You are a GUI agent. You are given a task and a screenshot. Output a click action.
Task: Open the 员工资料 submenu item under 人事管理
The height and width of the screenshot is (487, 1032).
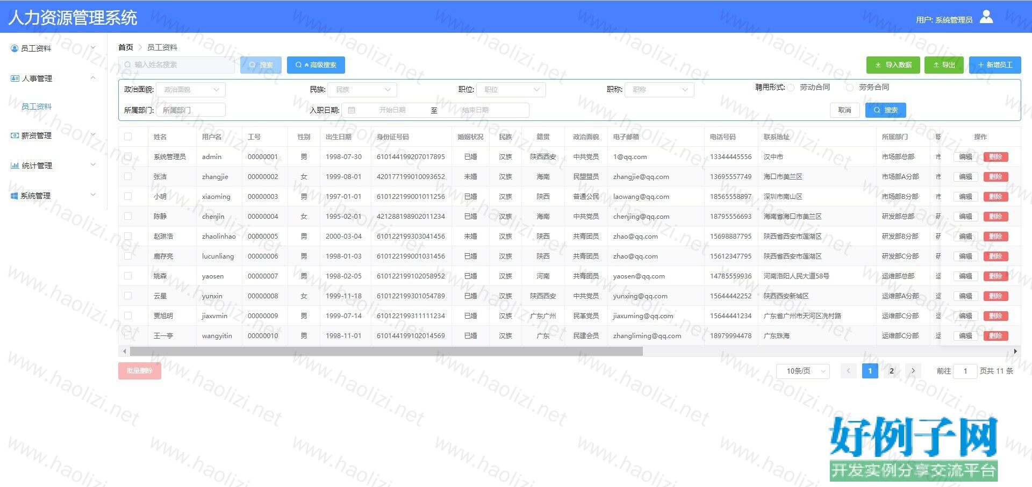37,106
